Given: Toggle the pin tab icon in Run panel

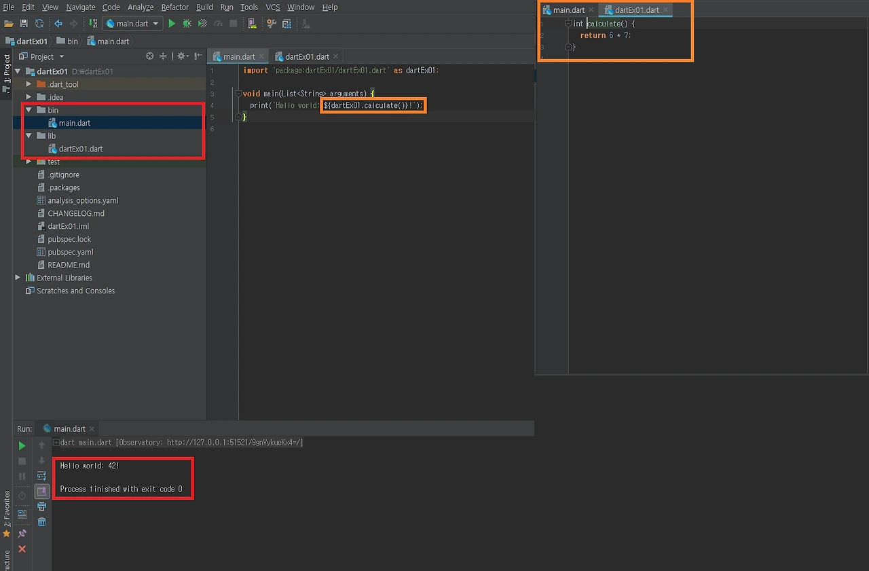Looking at the screenshot, I should point(22,534).
